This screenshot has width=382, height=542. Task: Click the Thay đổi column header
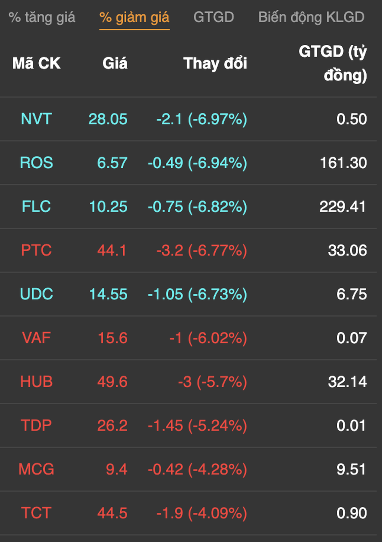point(215,63)
